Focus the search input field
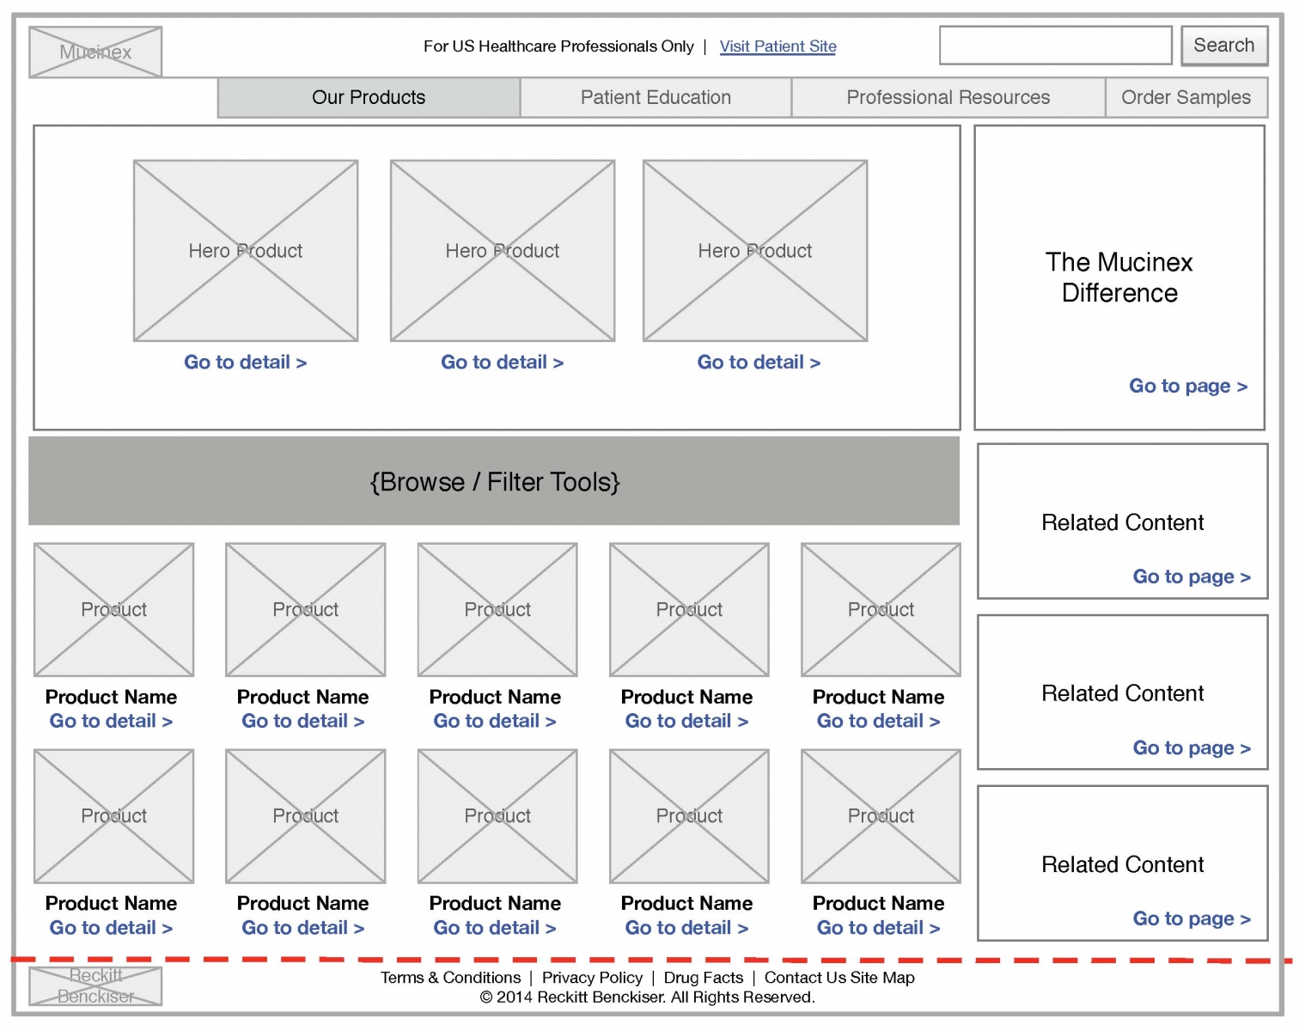This screenshot has width=1299, height=1031. (x=1055, y=46)
